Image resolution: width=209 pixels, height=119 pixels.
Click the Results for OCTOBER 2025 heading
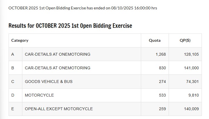click(x=70, y=26)
